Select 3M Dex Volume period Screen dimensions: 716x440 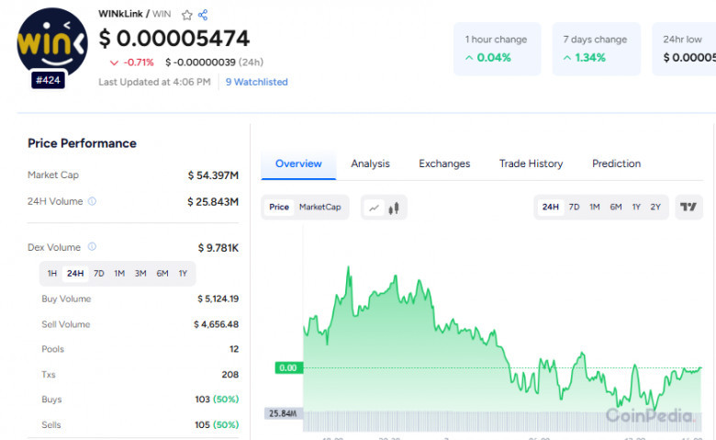pos(140,273)
